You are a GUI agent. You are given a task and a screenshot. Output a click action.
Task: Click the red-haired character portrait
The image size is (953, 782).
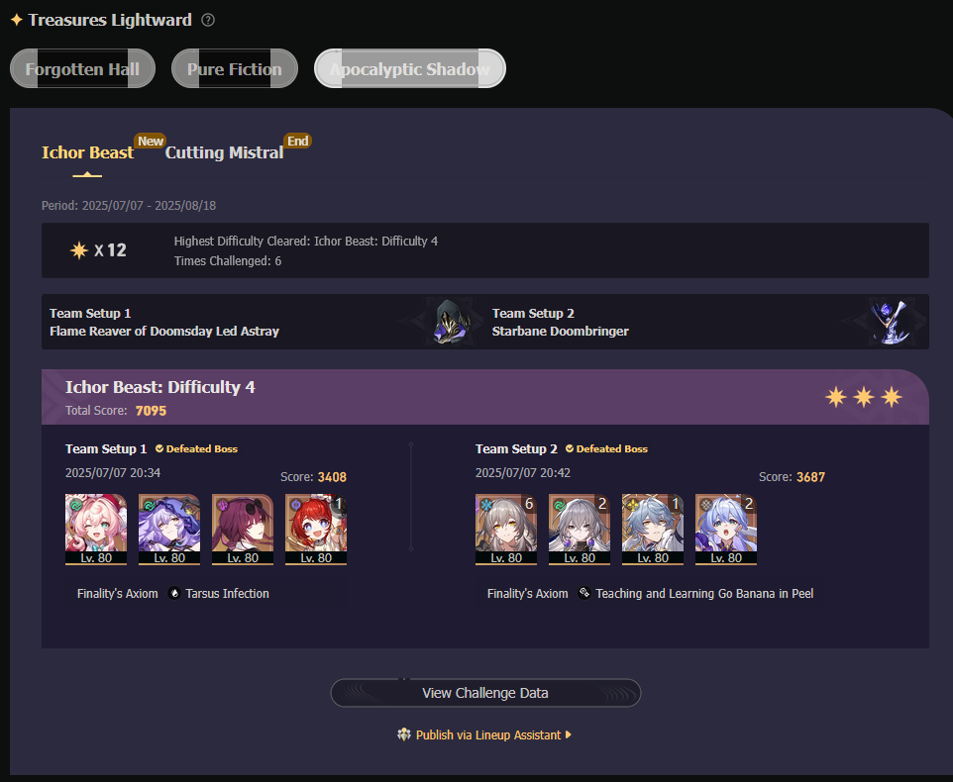pos(316,530)
